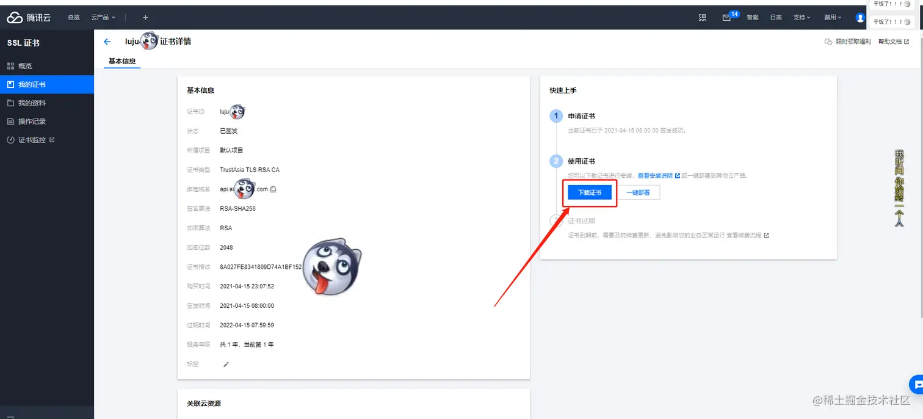Click the WeChat icon beside 限时领取福利

(x=828, y=42)
